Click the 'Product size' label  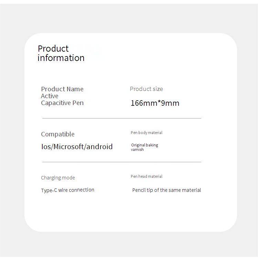pyautogui.click(x=146, y=89)
